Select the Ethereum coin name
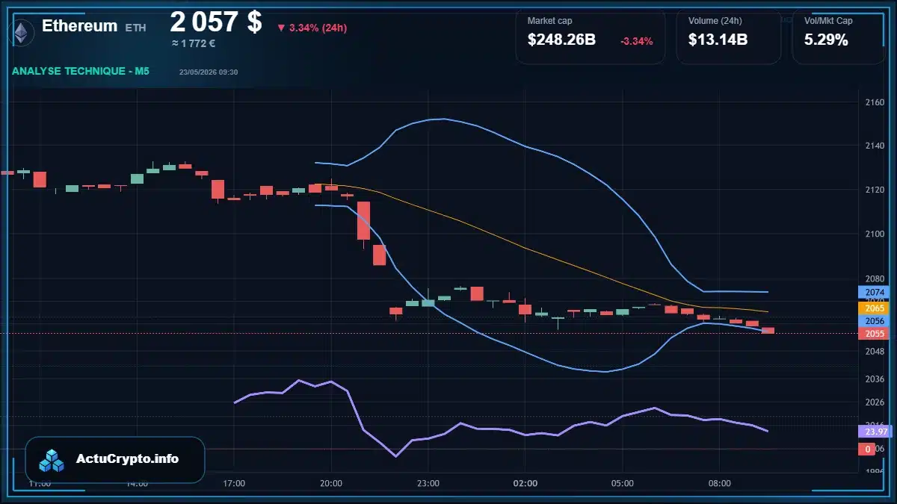This screenshot has width=897, height=504. point(79,26)
